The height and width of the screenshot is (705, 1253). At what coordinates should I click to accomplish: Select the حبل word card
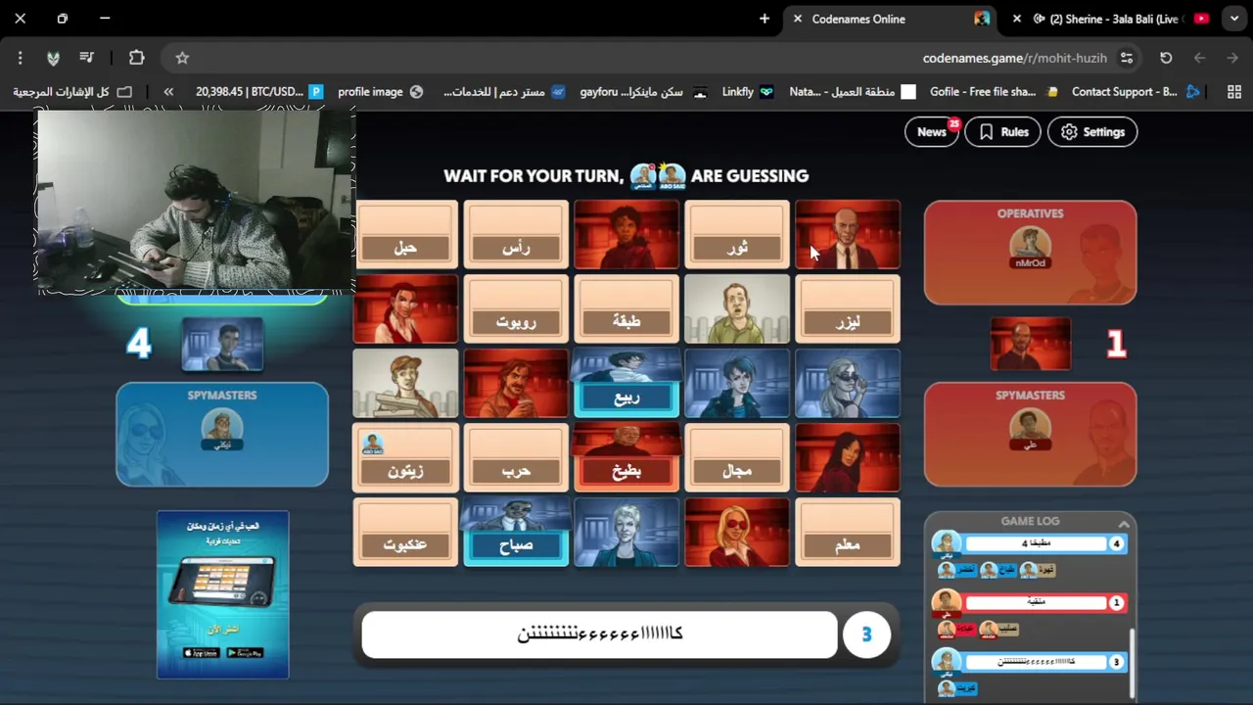point(405,235)
